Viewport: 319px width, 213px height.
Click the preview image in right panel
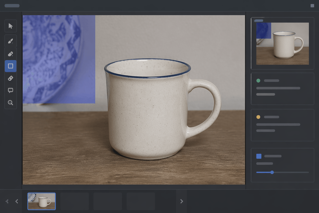point(283,44)
